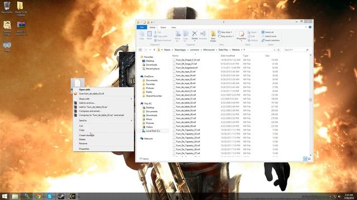
Task: Click Invert selection in ribbon
Action: click(x=271, y=41)
